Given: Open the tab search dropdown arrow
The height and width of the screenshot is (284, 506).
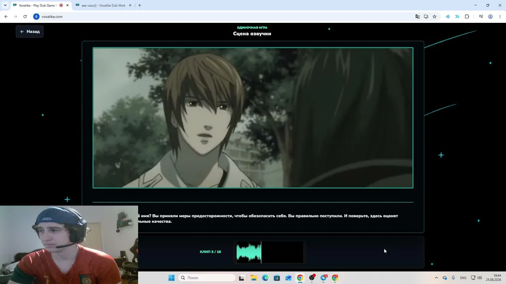Looking at the screenshot, I should coord(5,6).
